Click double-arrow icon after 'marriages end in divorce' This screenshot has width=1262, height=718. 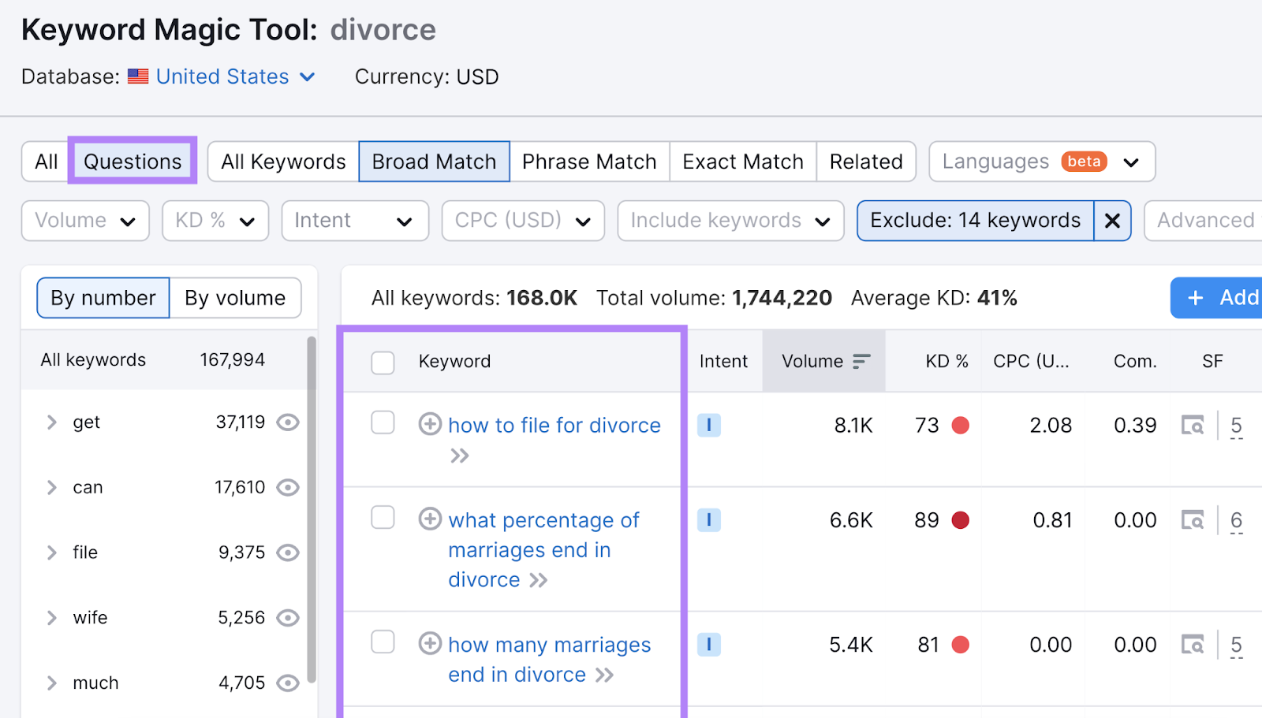(x=539, y=581)
